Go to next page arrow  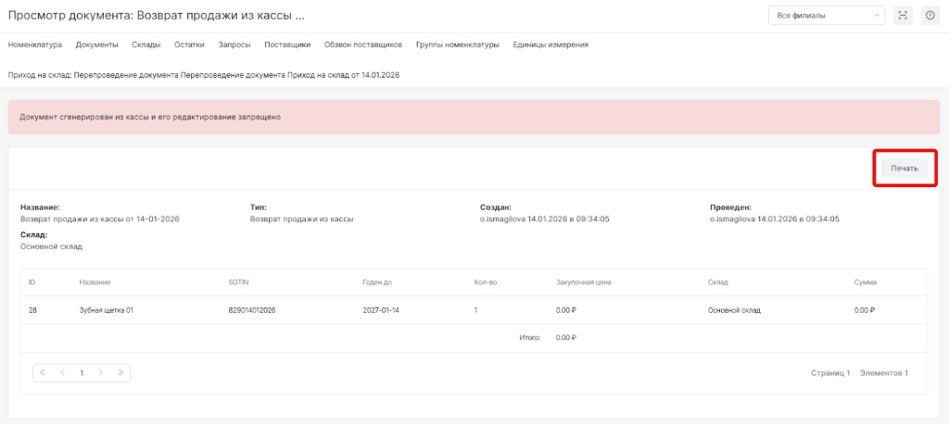point(101,372)
